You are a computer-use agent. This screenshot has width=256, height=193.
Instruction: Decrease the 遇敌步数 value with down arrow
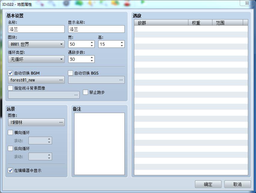pyautogui.click(x=92, y=61)
